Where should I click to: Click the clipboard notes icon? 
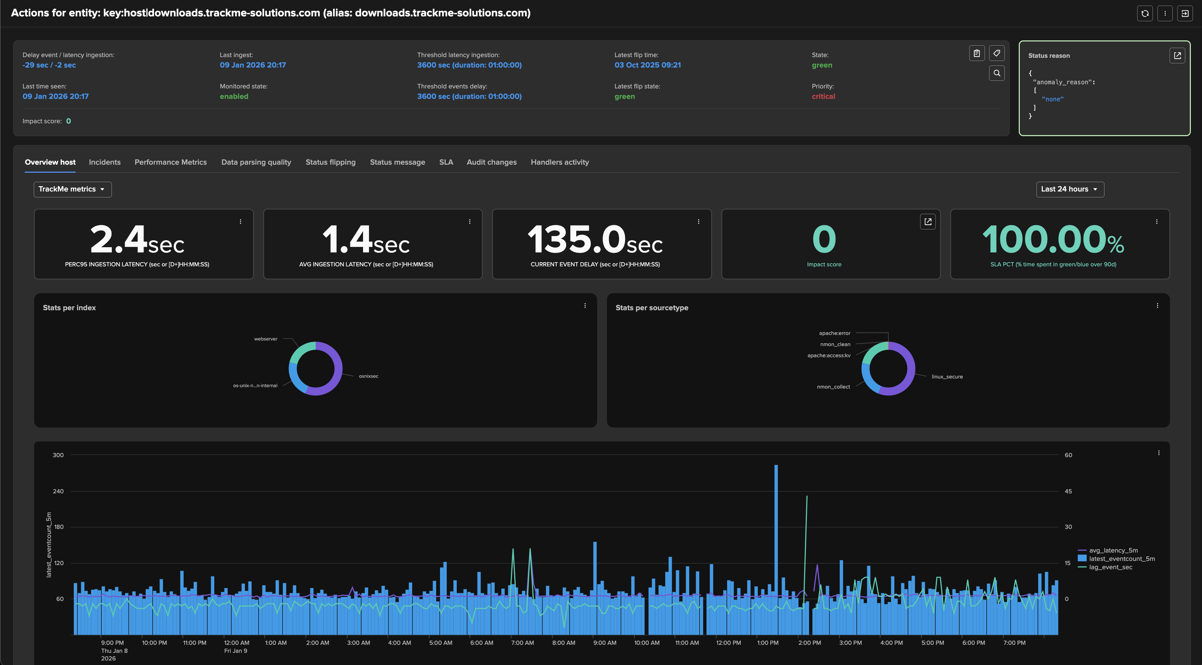coord(977,53)
